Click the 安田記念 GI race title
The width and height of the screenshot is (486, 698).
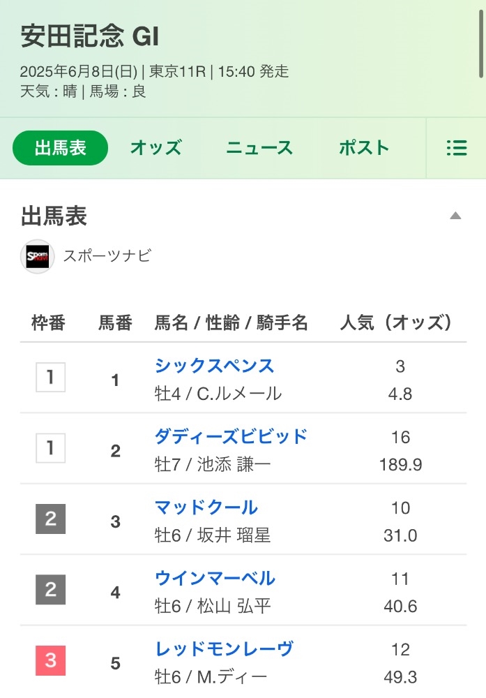point(90,37)
